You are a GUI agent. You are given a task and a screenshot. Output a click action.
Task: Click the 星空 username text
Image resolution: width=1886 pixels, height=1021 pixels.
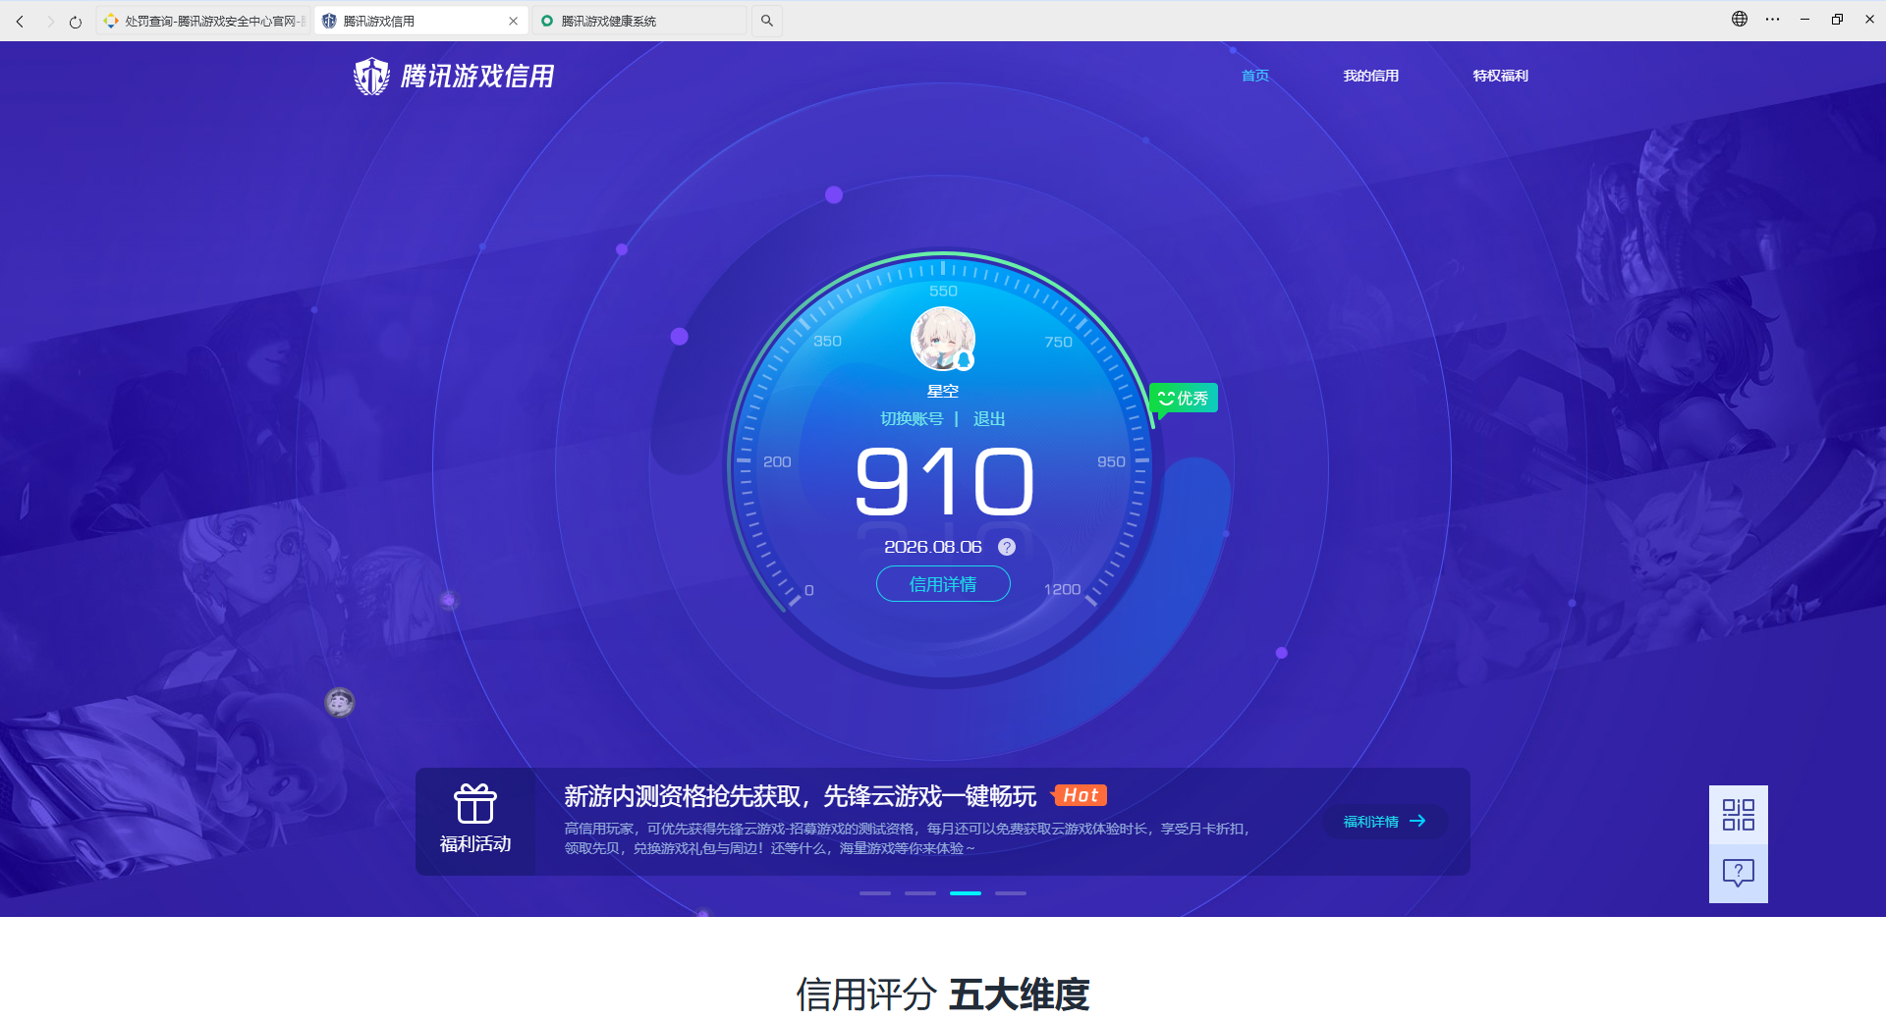pyautogui.click(x=943, y=391)
